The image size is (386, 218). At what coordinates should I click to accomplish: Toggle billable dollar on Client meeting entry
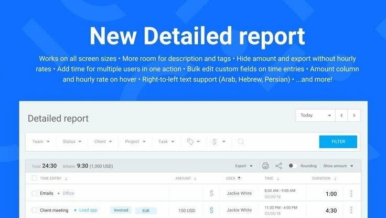pyautogui.click(x=211, y=210)
